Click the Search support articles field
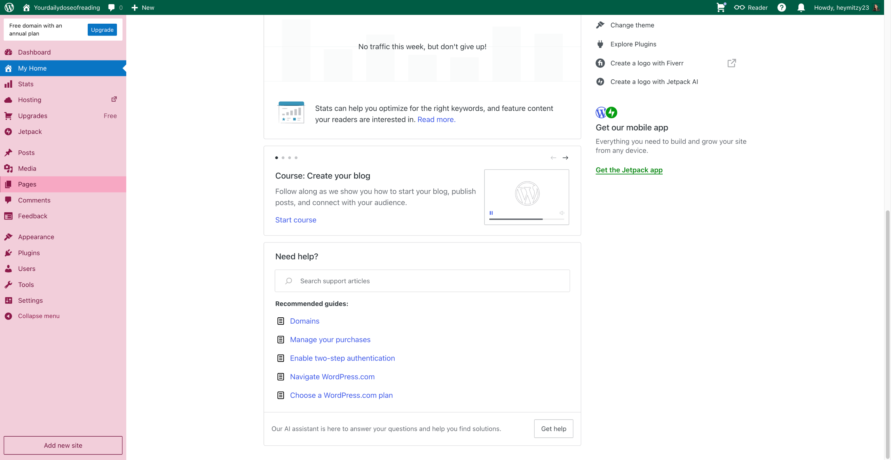The height and width of the screenshot is (460, 891). tap(422, 281)
